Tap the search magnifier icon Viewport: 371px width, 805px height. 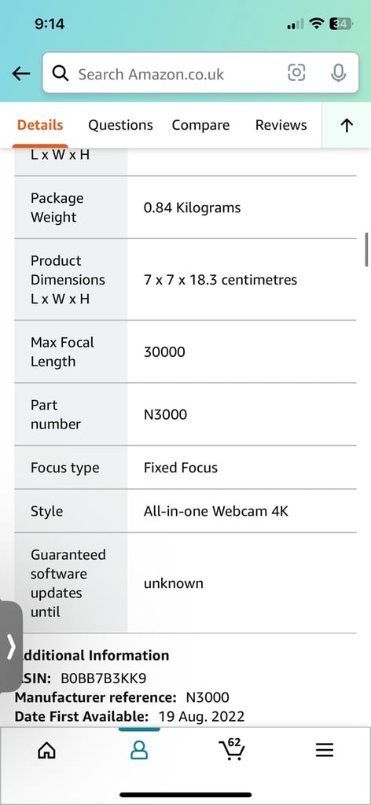coord(61,74)
